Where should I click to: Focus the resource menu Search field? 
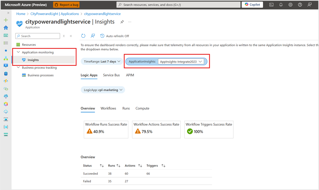(x=38, y=36)
